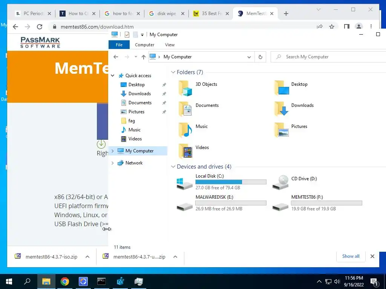The image size is (386, 289).
Task: Select the MALWAREDISK (E:) drive
Action: coord(222,203)
